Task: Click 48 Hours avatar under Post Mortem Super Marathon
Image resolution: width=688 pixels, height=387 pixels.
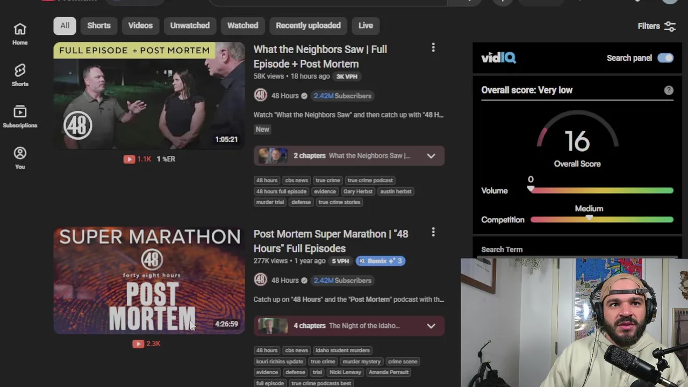Action: [x=261, y=280]
